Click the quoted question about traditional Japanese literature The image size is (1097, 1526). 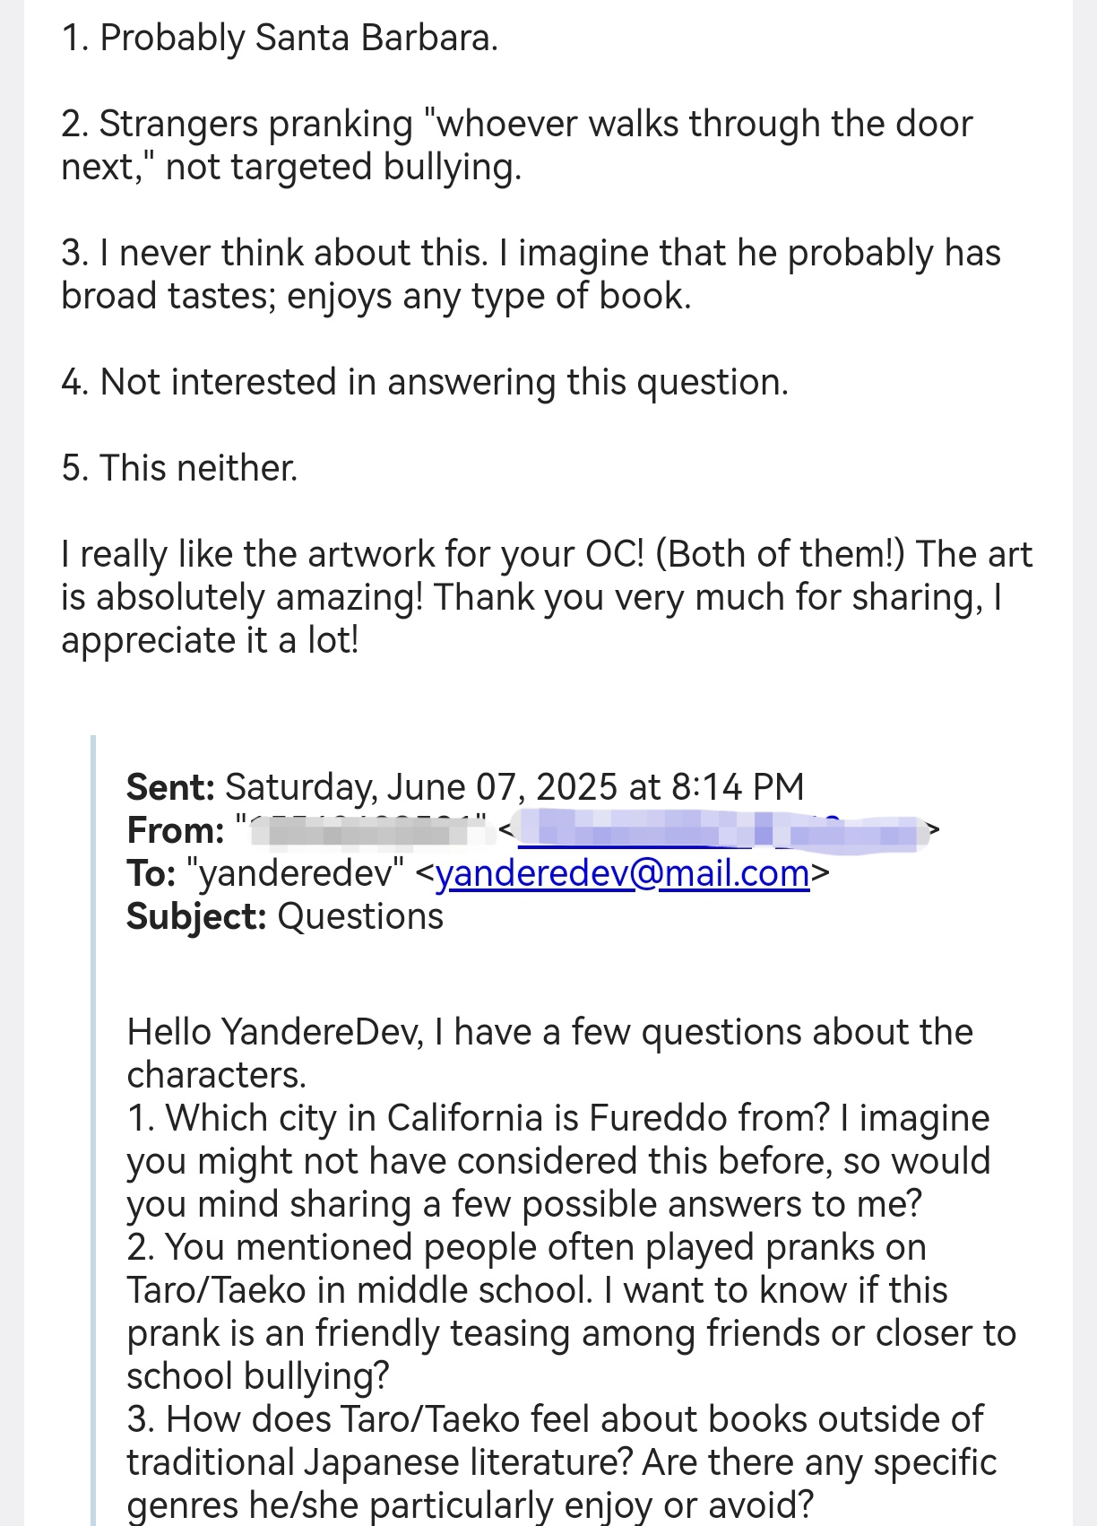[x=561, y=1461]
